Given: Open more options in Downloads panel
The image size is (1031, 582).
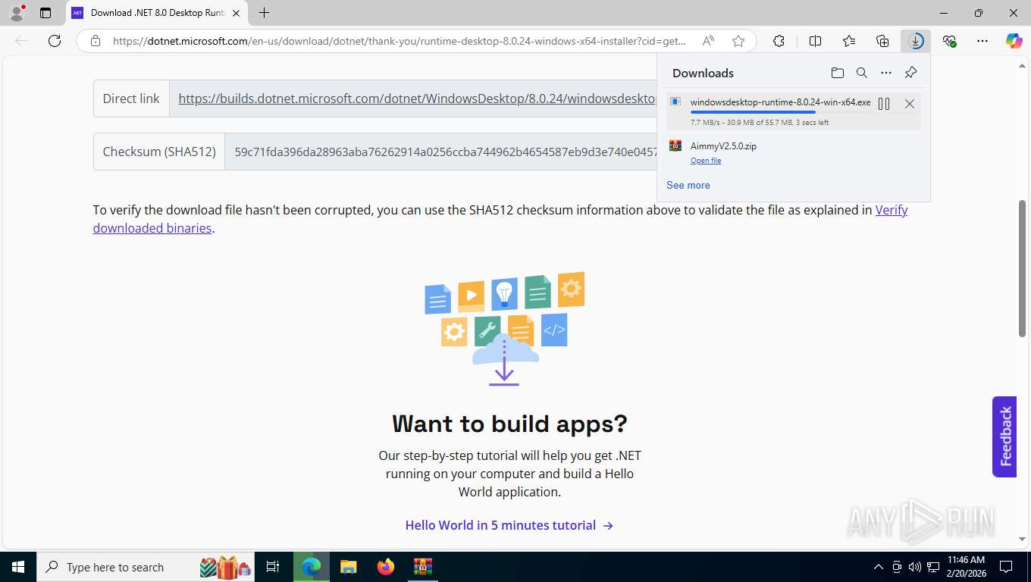Looking at the screenshot, I should coord(886,73).
